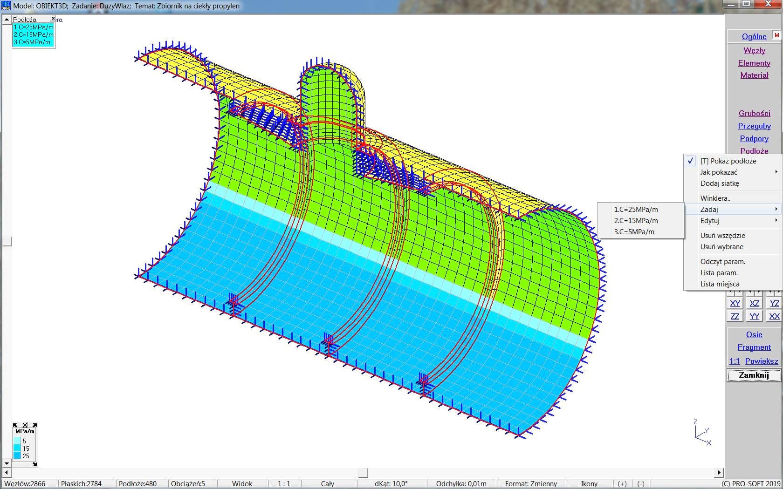Image resolution: width=783 pixels, height=489 pixels.
Task: Select Usuń wszędzie in the context menu
Action: pos(722,236)
